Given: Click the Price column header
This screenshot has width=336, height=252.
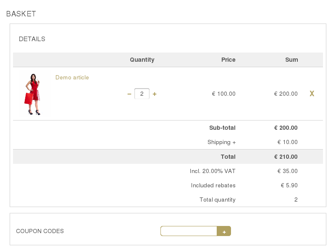Looking at the screenshot, I should click(x=228, y=60).
